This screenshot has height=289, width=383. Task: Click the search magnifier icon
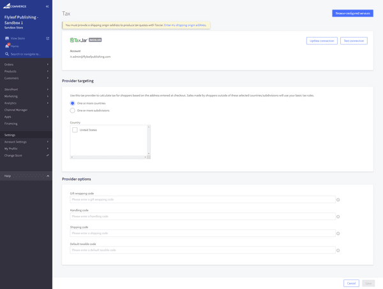tap(7, 53)
